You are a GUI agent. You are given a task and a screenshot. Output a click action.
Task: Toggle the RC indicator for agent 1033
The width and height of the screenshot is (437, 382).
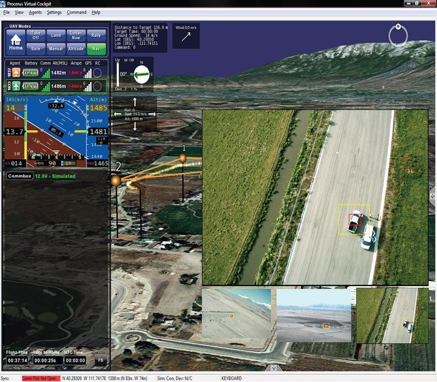[98, 86]
